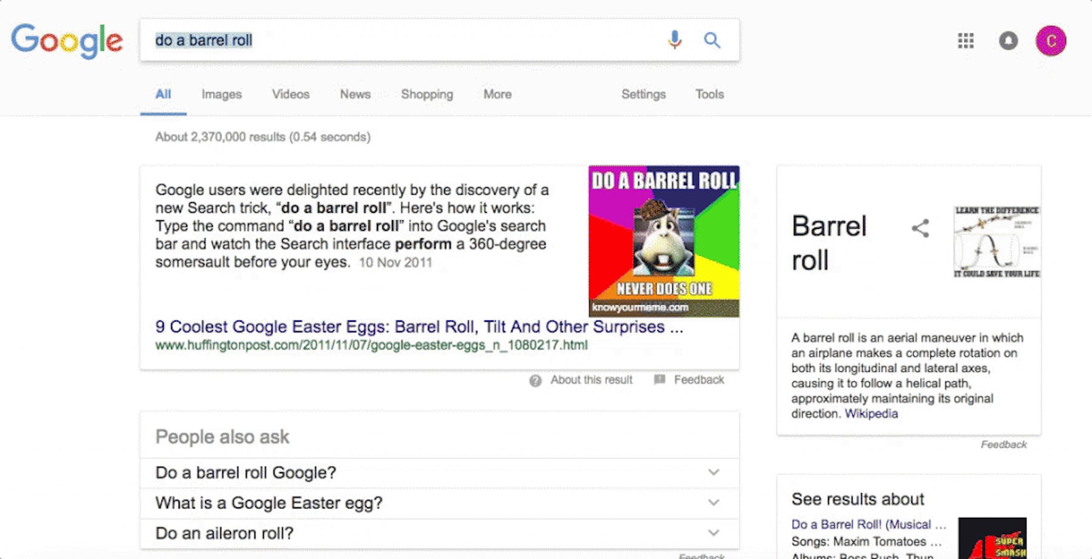This screenshot has width=1092, height=559.
Task: Click the Google logo
Action: 67,41
